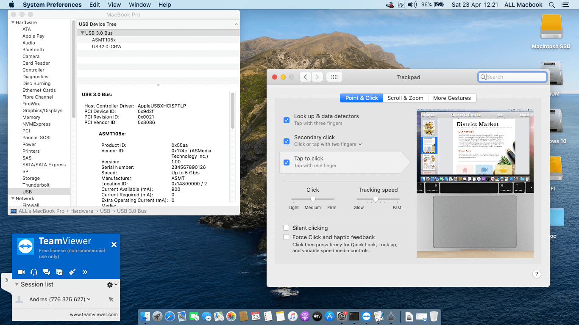Click remote control arrow for Andres session
The height and width of the screenshot is (325, 579).
(111, 299)
